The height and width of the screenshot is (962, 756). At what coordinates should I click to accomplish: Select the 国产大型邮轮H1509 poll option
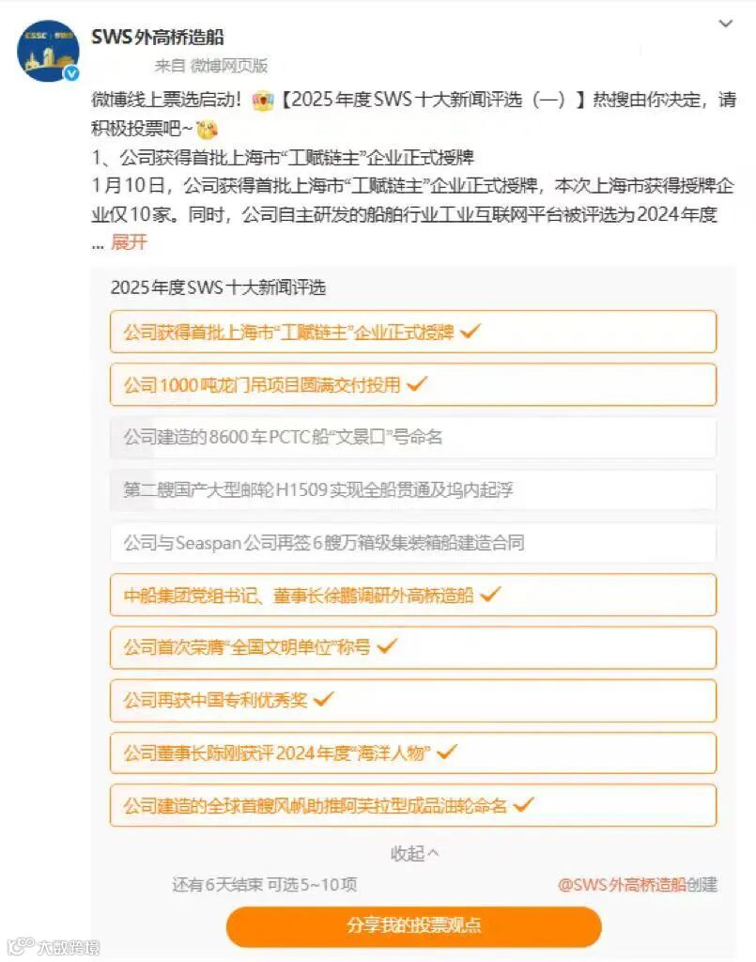pyautogui.click(x=413, y=490)
